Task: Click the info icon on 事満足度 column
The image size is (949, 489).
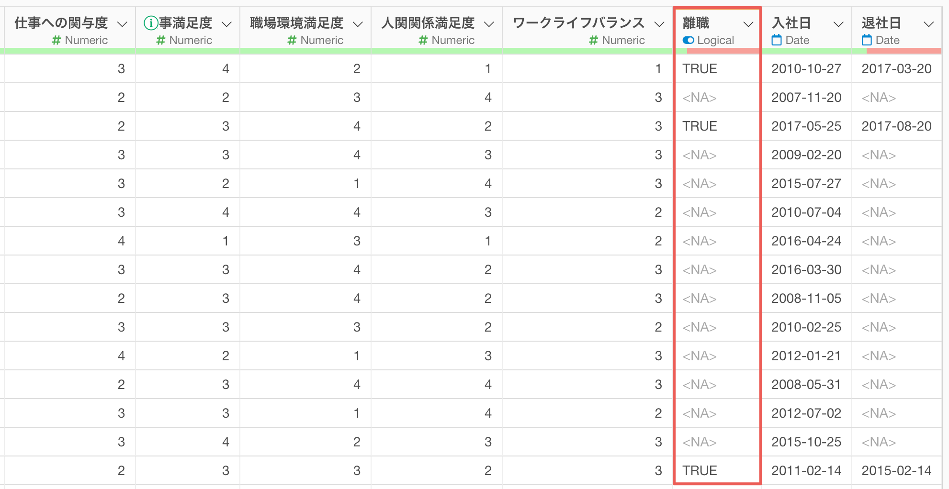Action: tap(151, 22)
